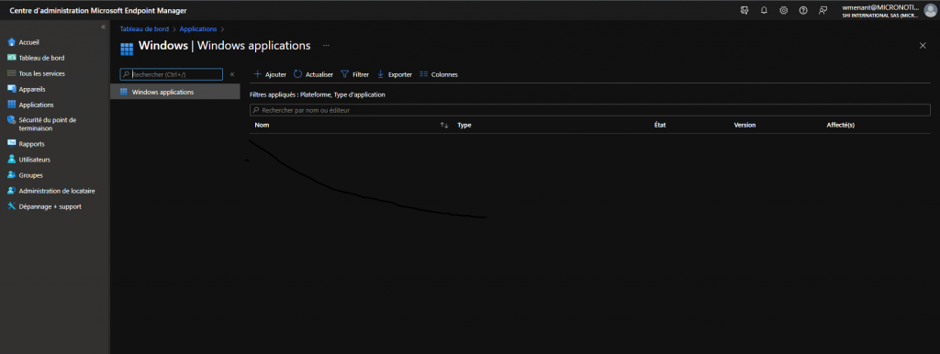Collapse the left navigation sidebar chevron
This screenshot has height=354, width=940.
tap(103, 27)
